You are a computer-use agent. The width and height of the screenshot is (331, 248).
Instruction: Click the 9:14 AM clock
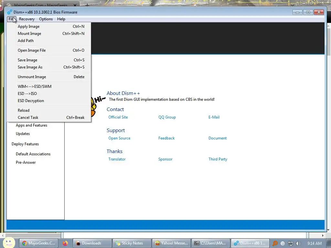coord(315,243)
